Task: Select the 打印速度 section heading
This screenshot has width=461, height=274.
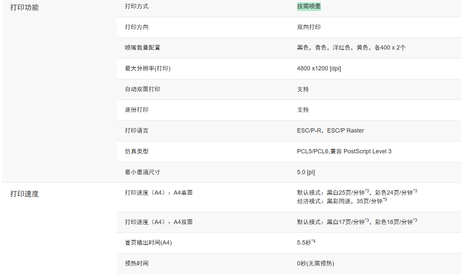Action: point(24,194)
